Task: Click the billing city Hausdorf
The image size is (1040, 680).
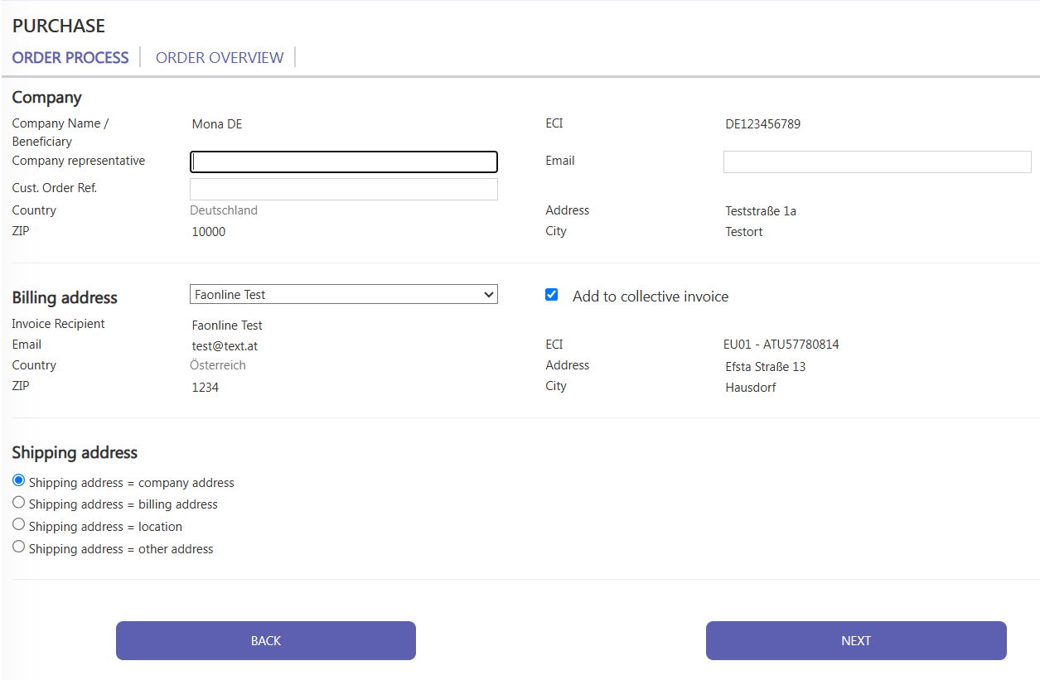Action: [x=751, y=388]
